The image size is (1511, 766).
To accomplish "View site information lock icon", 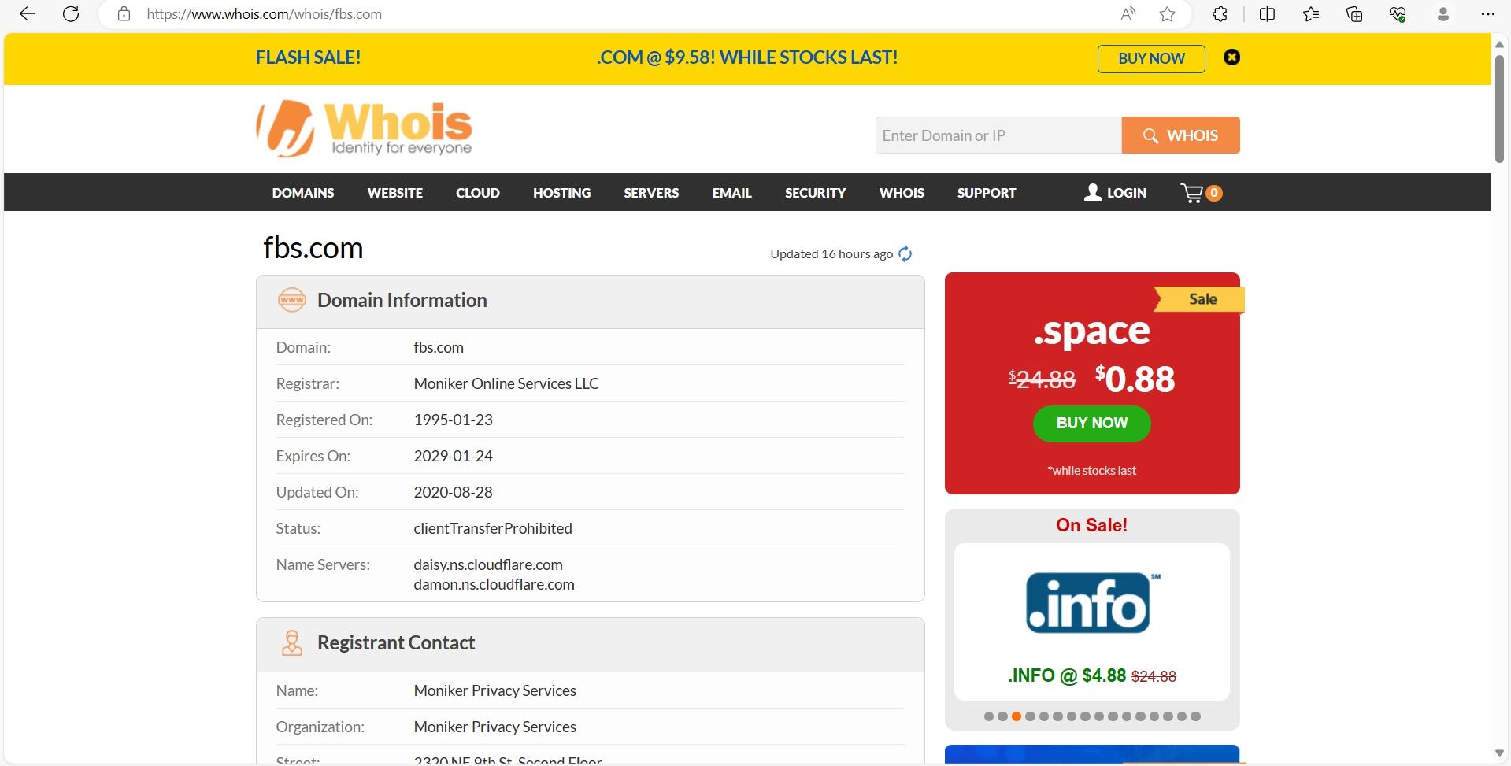I will pos(124,14).
